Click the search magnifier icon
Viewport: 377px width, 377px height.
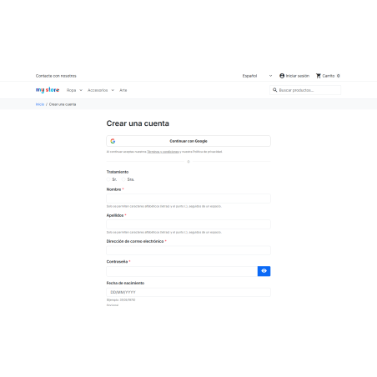274,90
